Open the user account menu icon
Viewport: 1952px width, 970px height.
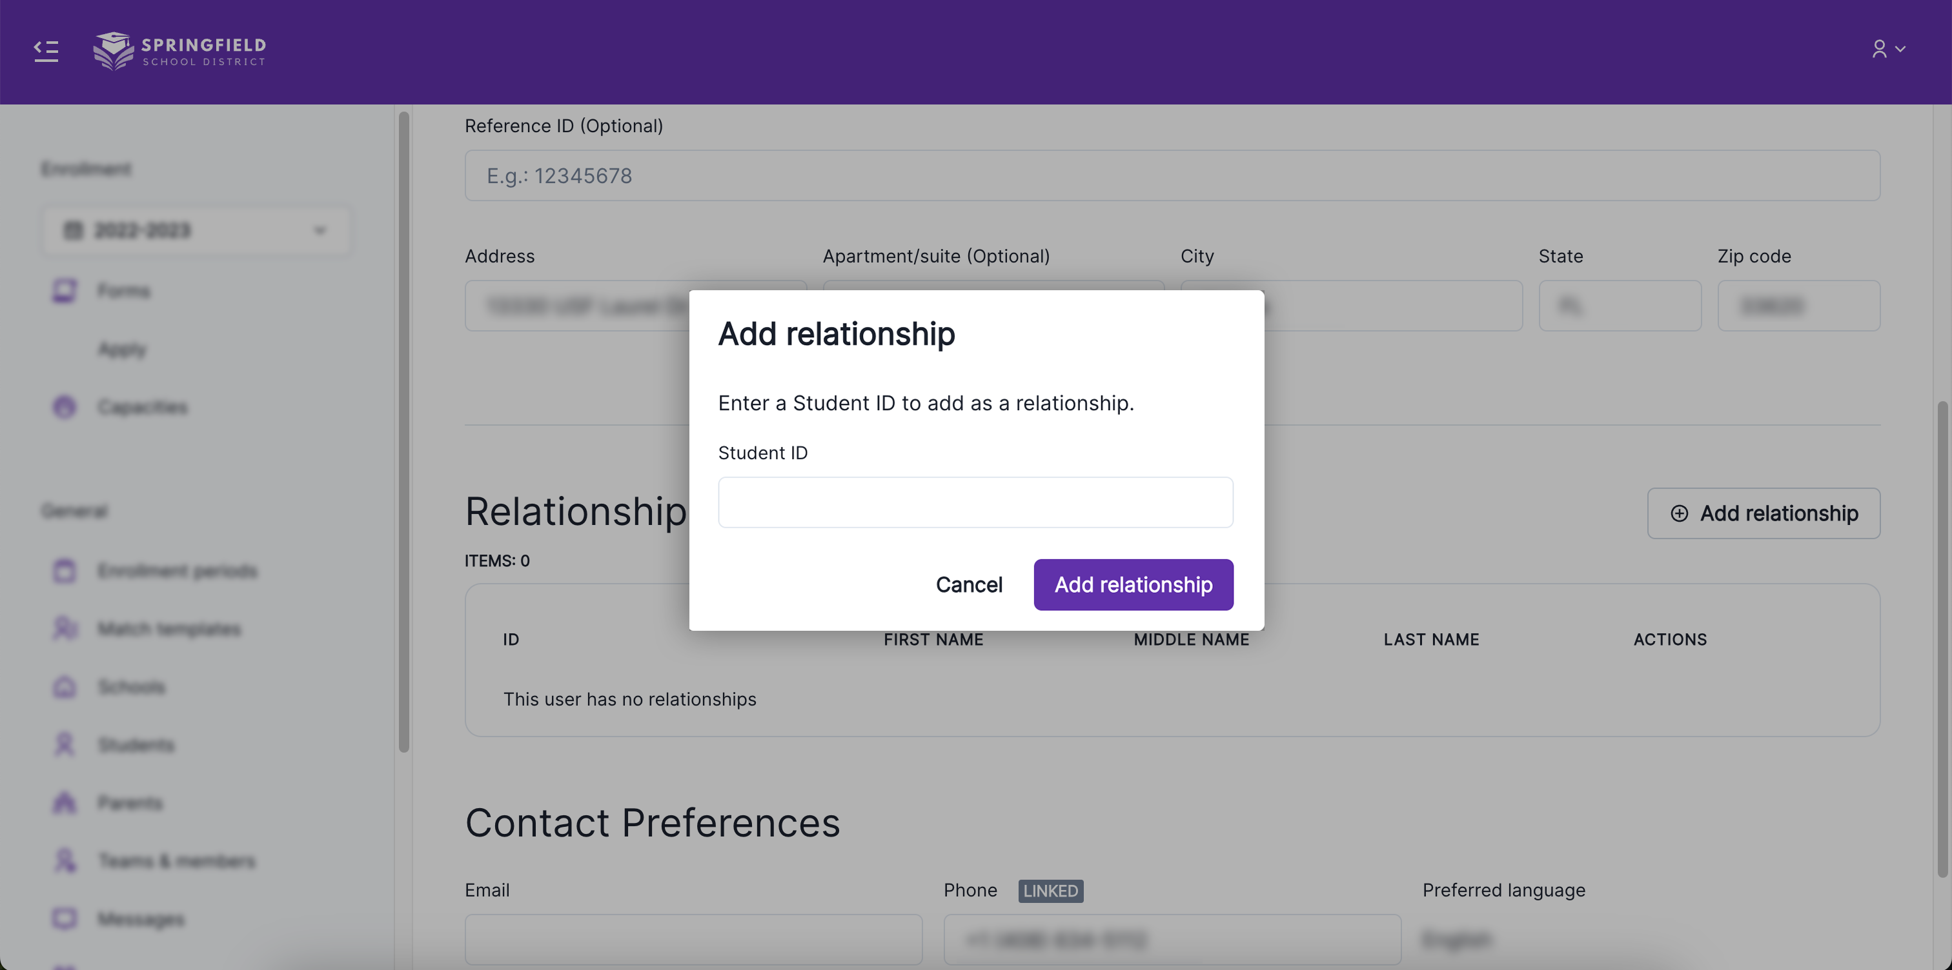coord(1879,49)
